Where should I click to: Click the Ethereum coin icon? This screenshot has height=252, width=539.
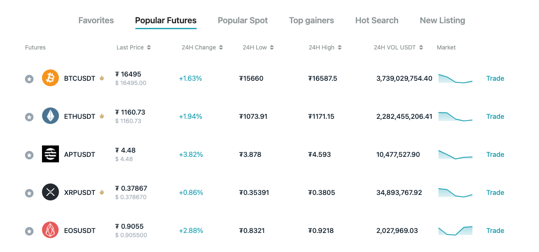point(50,116)
